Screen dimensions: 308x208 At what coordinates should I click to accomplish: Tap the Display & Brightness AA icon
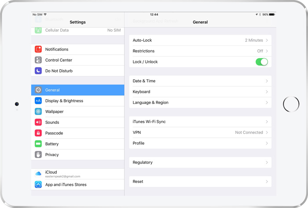(x=38, y=101)
